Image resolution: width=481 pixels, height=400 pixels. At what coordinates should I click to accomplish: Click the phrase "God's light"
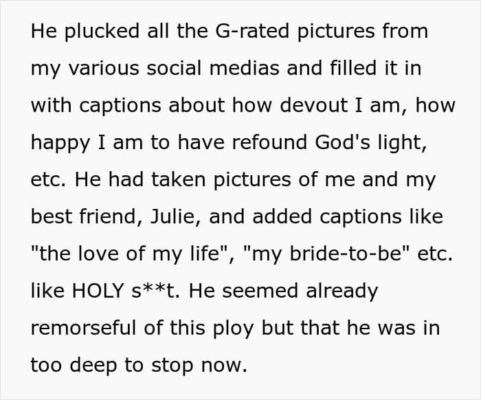[x=369, y=143]
